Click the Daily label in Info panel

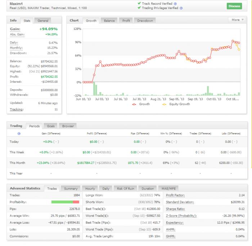14,43
